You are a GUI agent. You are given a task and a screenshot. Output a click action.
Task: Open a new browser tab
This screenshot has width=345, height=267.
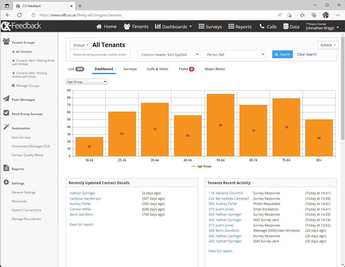[x=80, y=6]
